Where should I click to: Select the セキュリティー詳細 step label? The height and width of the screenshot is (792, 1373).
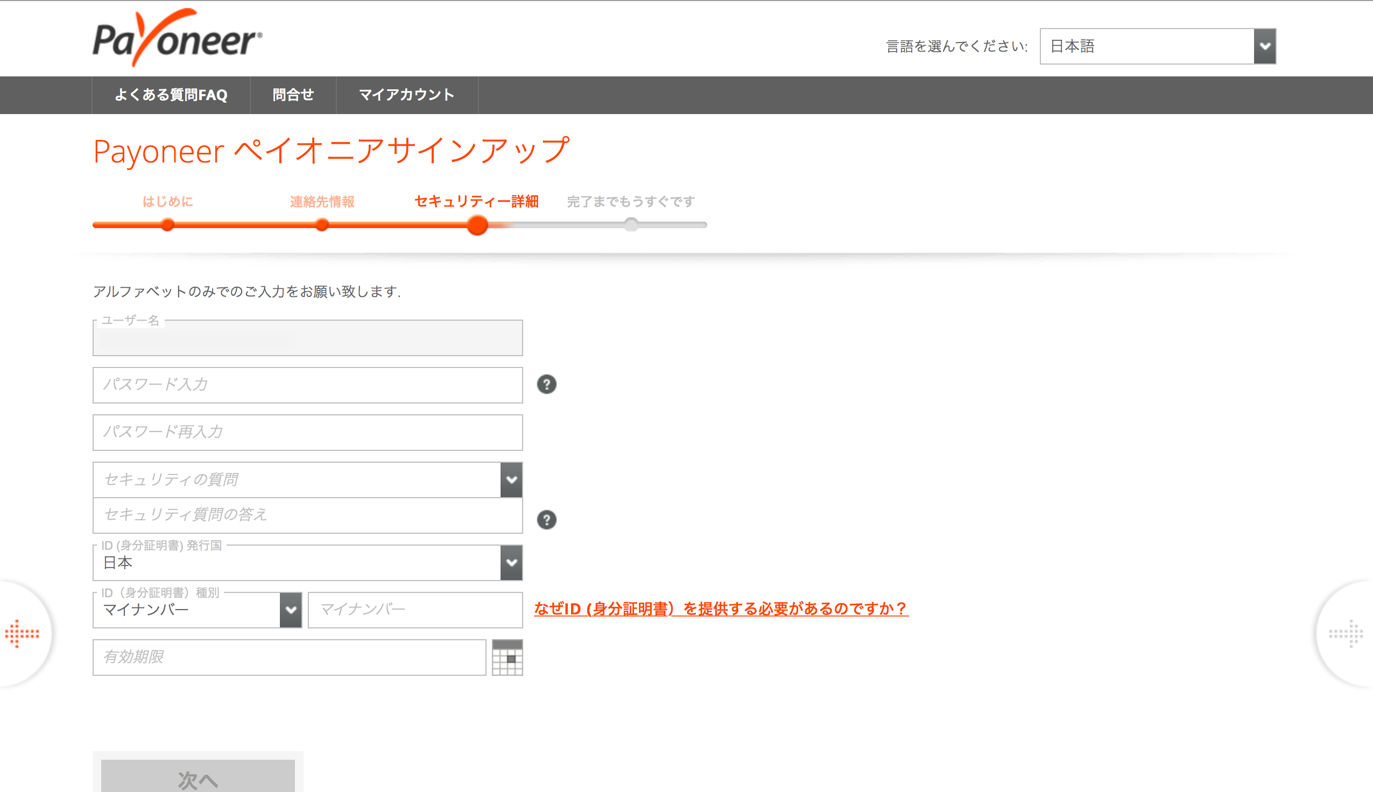point(476,202)
